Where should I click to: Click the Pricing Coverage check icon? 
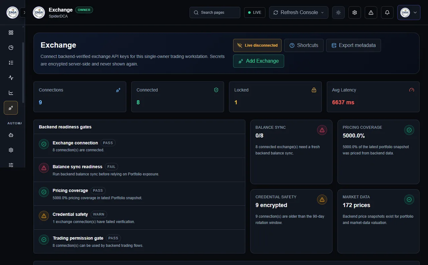click(409, 130)
